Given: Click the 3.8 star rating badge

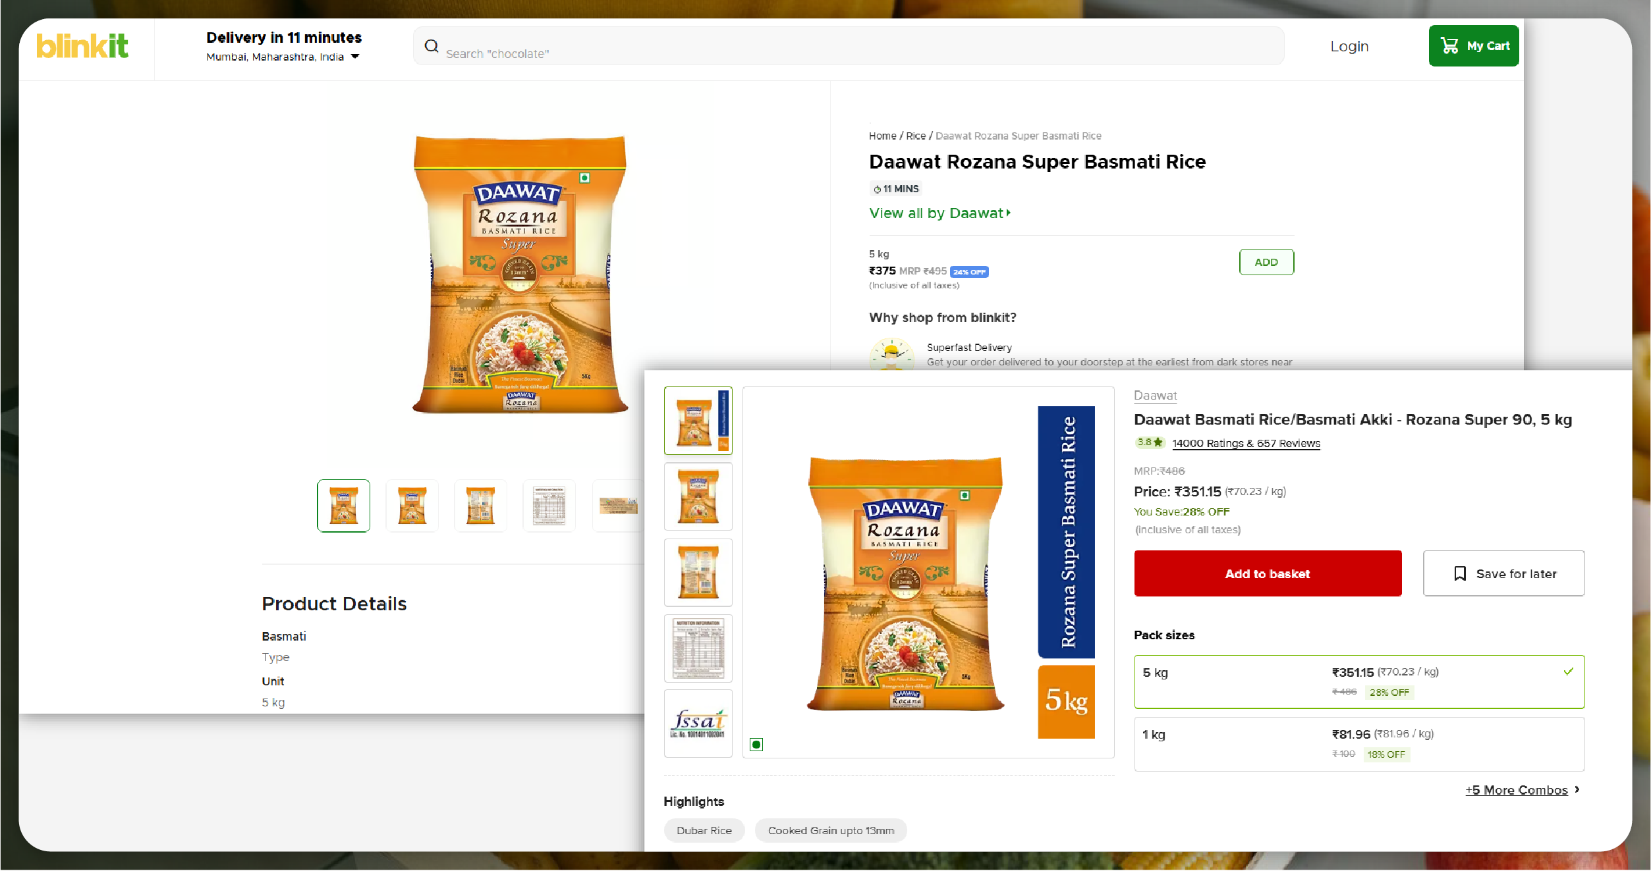Looking at the screenshot, I should pyautogui.click(x=1150, y=442).
